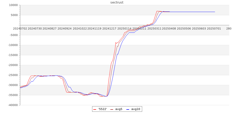Click the dark red avg5 legend marker

coord(112,109)
